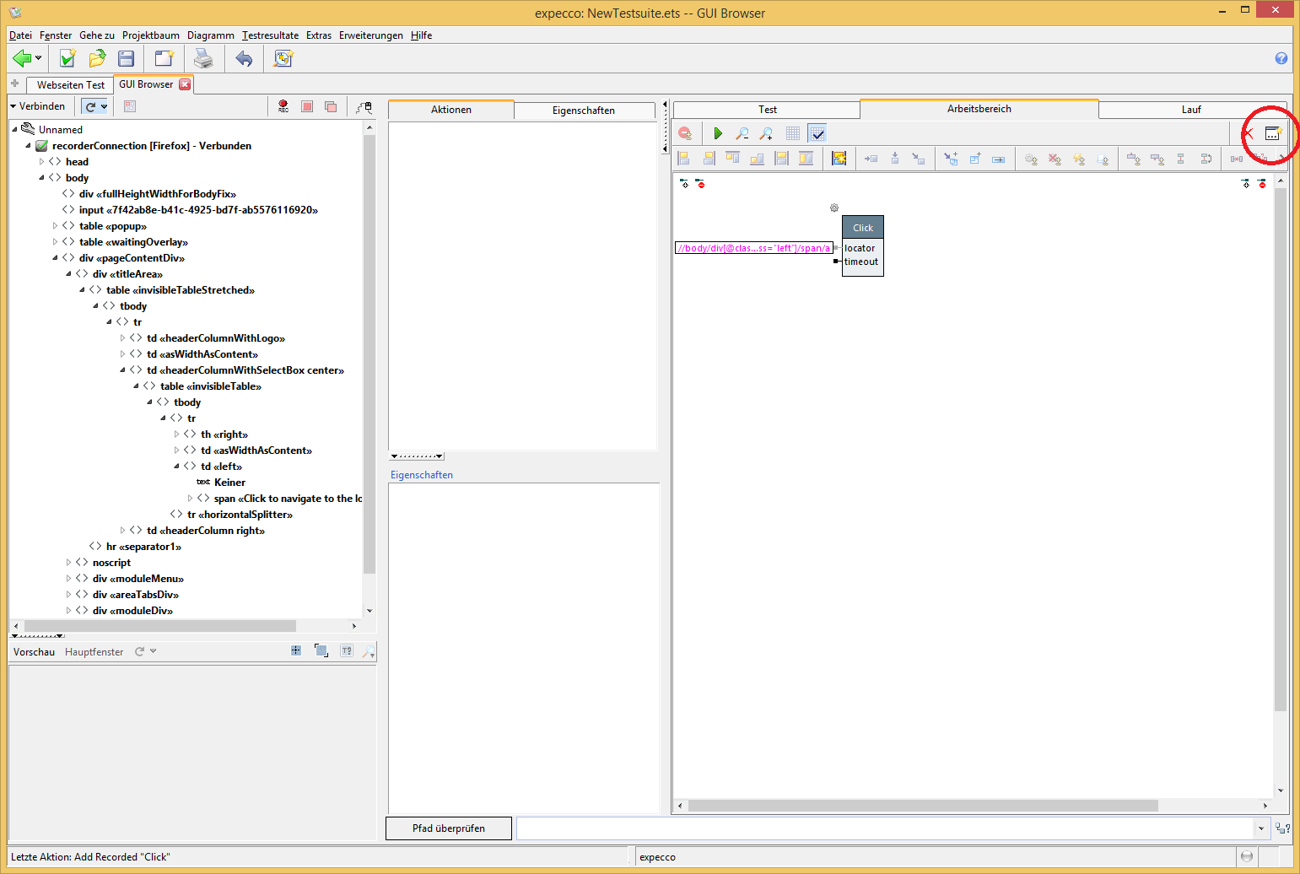Click the blue undo arrow icon
The image size is (1300, 874).
tap(244, 58)
